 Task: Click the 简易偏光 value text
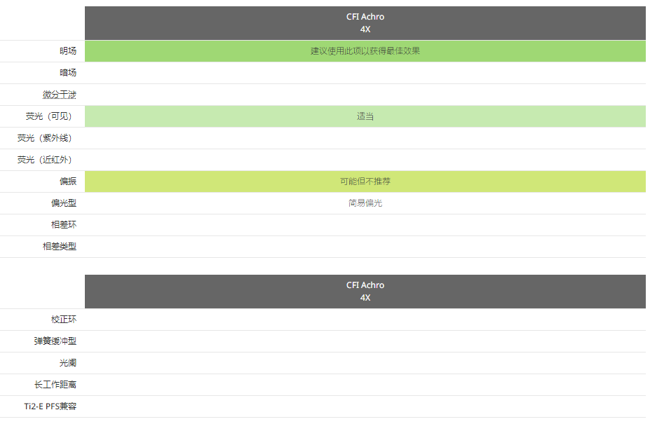tap(365, 203)
